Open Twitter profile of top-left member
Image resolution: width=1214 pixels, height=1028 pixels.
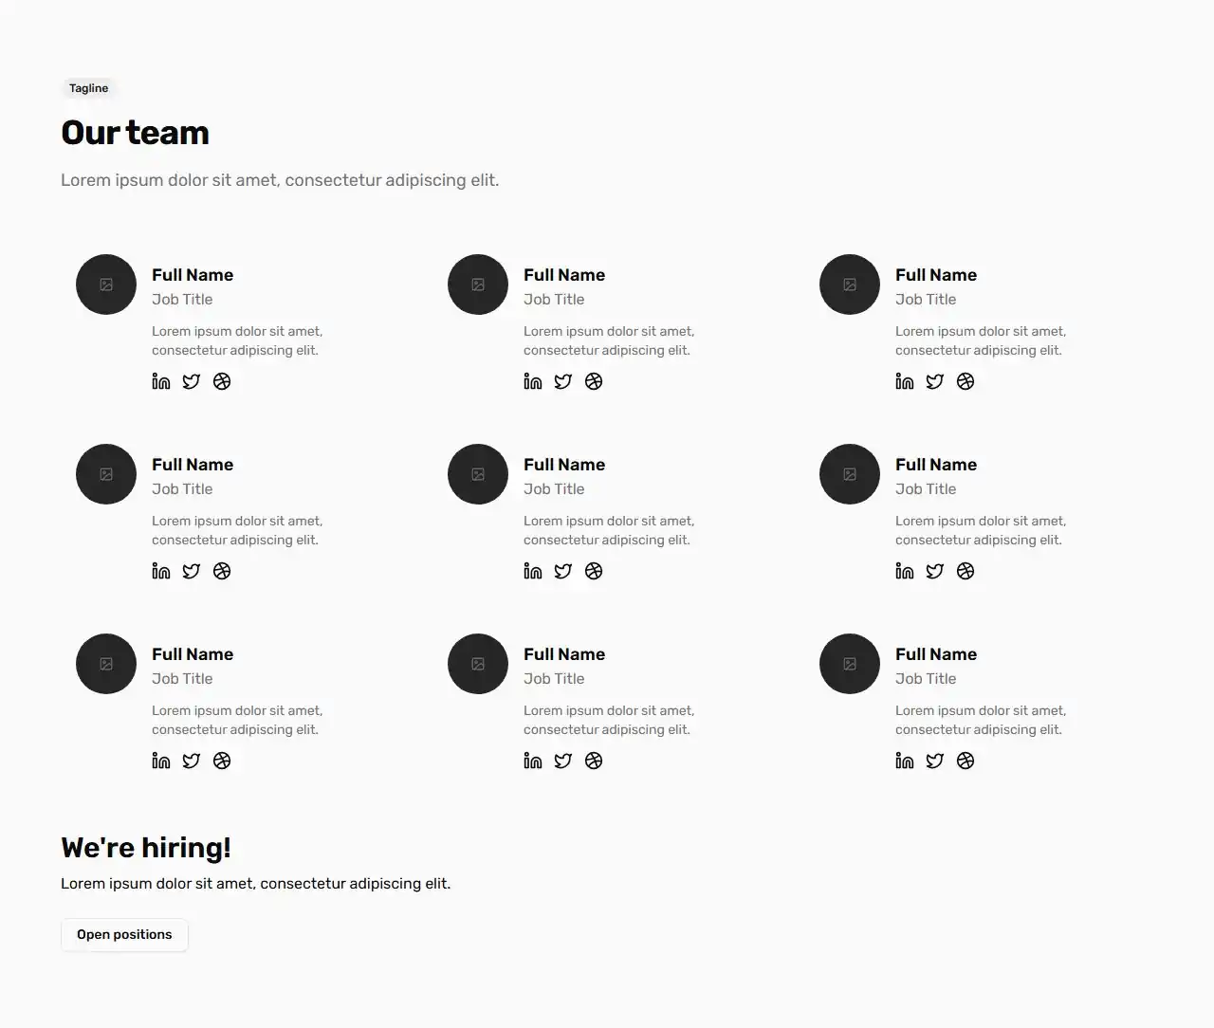tap(192, 381)
